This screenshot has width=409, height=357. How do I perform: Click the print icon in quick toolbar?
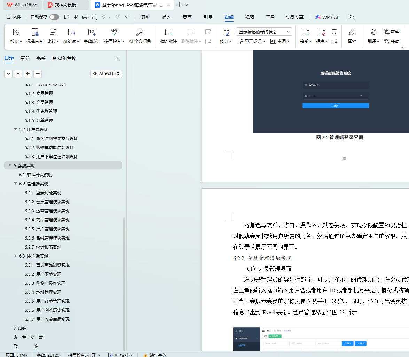[x=85, y=17]
